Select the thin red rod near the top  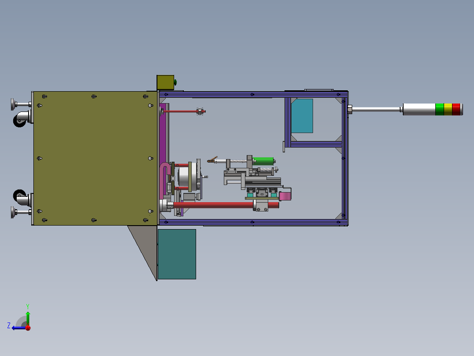(181, 111)
